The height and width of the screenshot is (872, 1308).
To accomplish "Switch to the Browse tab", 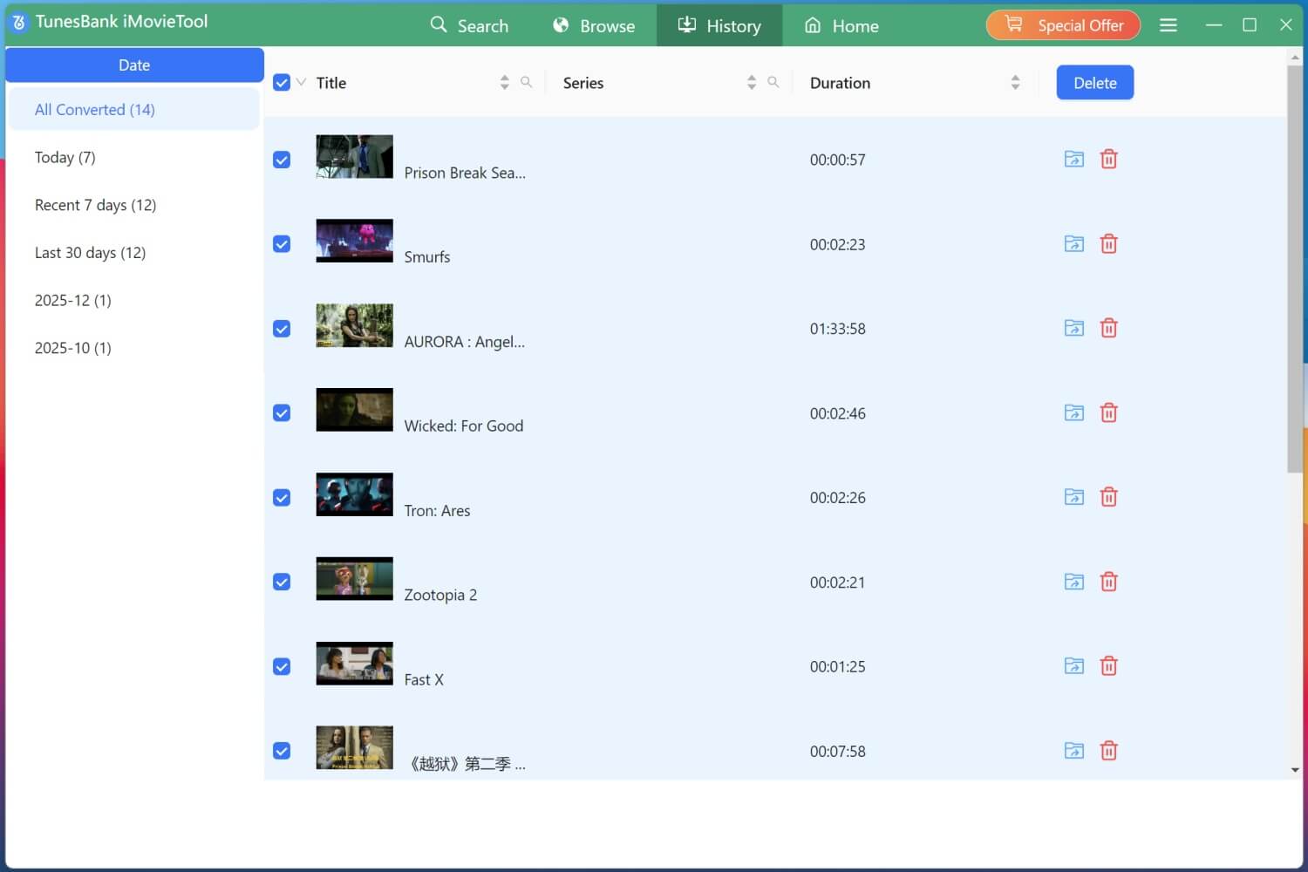I will [594, 25].
